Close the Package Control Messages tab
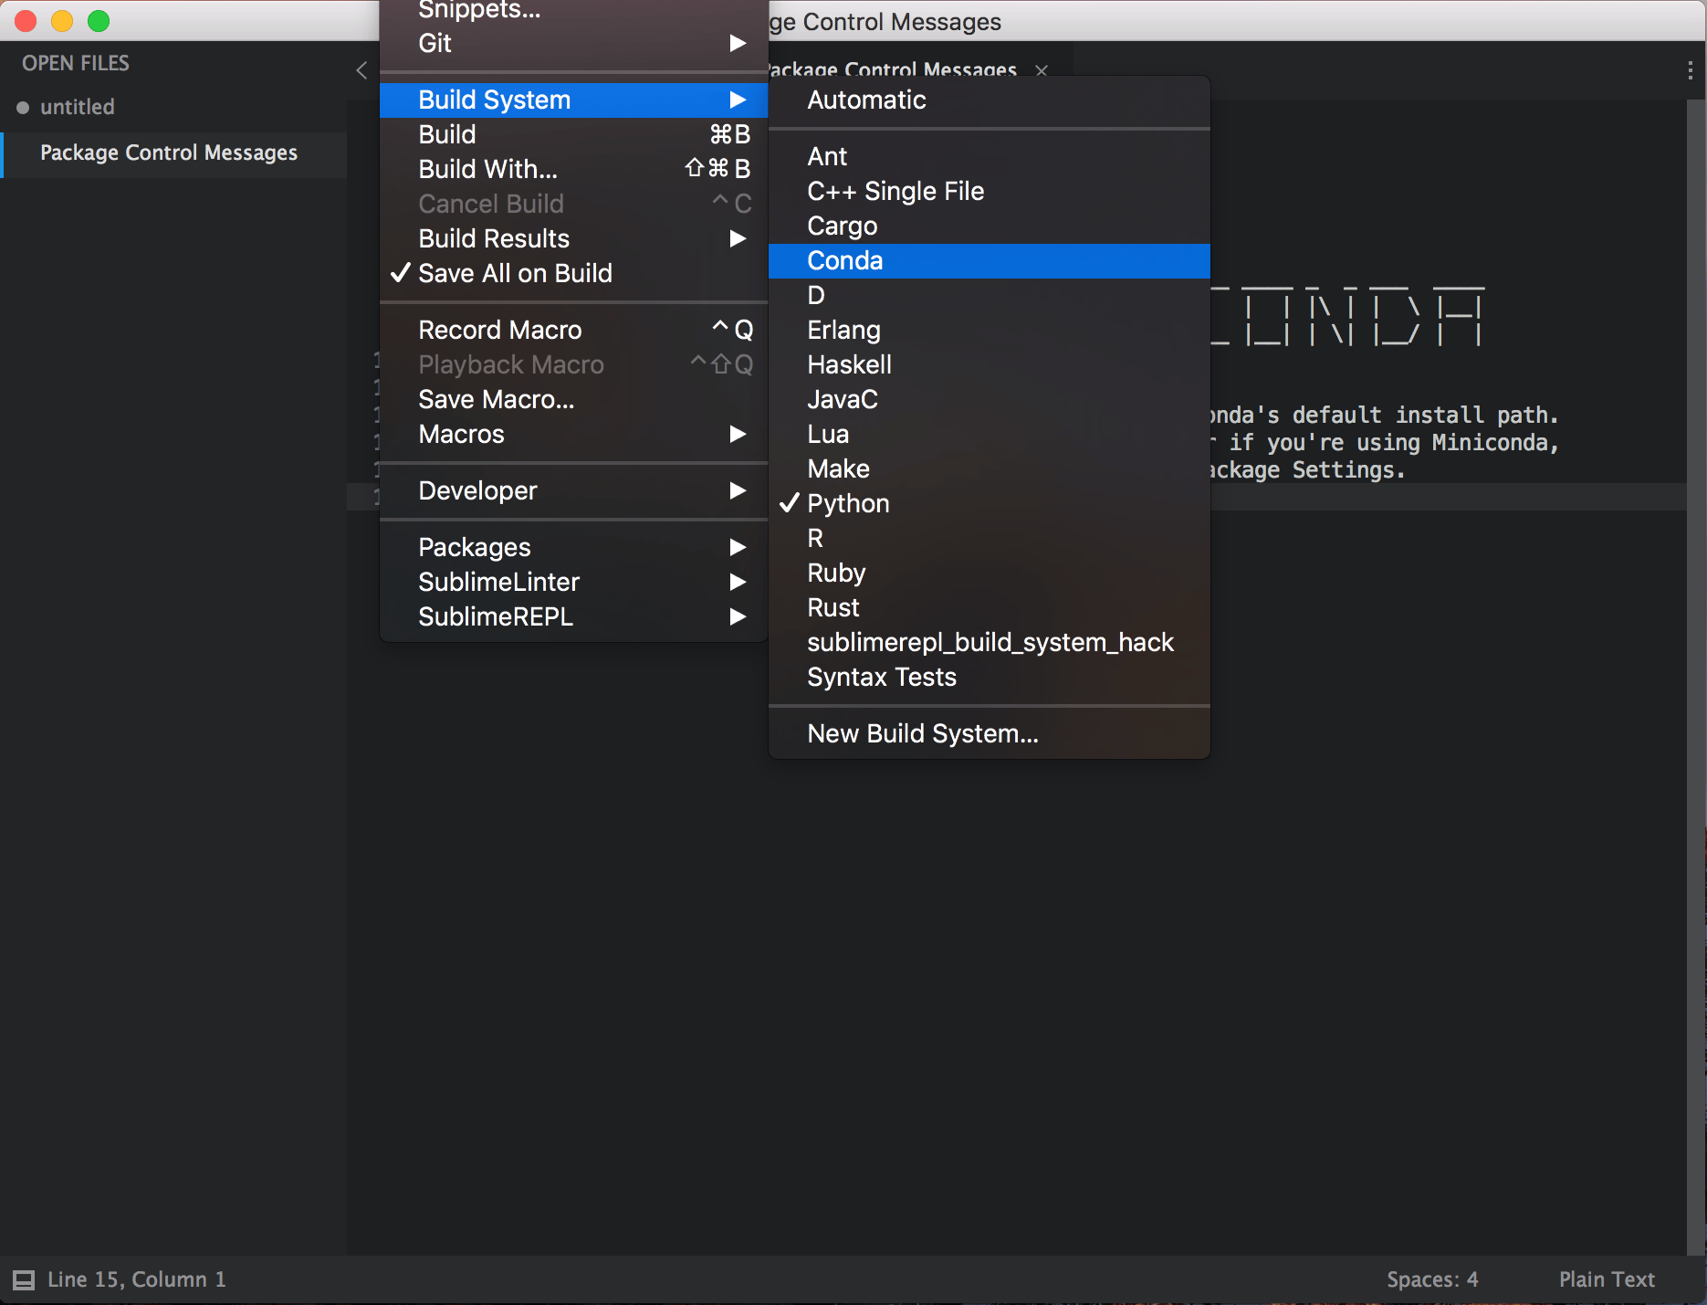The height and width of the screenshot is (1305, 1707). (x=1042, y=70)
